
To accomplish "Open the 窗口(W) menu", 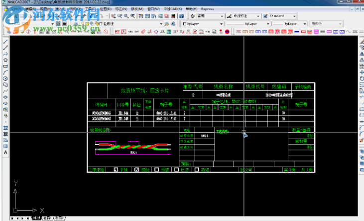I will 154,9.
